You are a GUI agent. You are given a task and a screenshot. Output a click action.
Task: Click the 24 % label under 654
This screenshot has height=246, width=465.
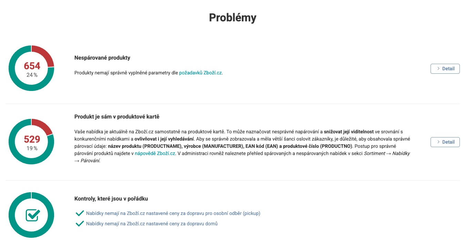32,75
